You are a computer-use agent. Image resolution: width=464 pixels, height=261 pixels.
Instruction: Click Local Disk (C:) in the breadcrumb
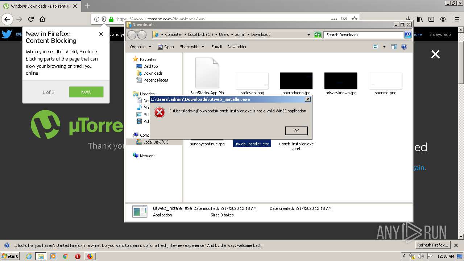200,34
